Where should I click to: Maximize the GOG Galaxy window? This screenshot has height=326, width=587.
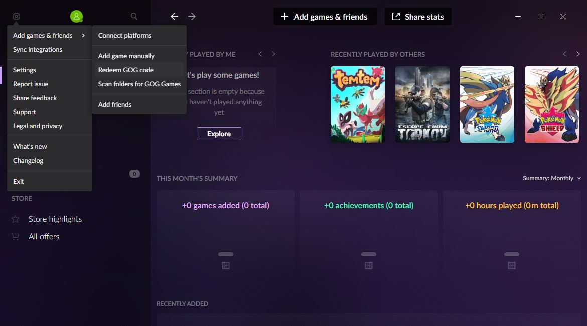coord(540,17)
